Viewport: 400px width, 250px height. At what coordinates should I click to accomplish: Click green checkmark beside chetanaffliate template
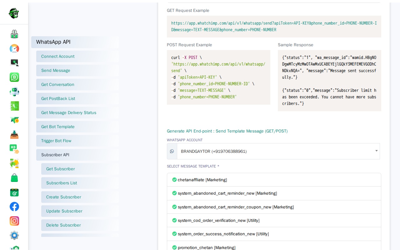click(174, 180)
